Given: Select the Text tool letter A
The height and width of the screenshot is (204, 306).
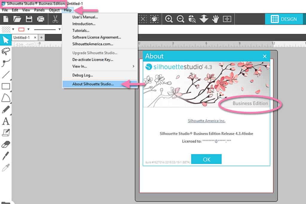Looking at the screenshot, I should pyautogui.click(x=6, y=121).
